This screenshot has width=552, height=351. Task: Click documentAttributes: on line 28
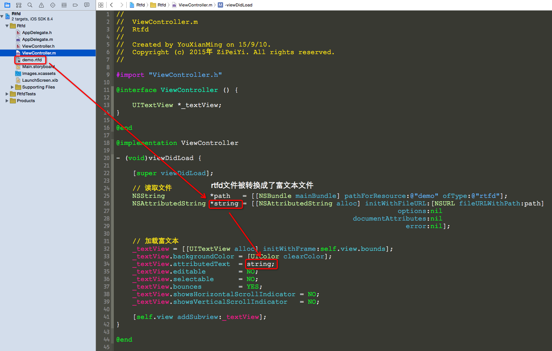coord(391,219)
